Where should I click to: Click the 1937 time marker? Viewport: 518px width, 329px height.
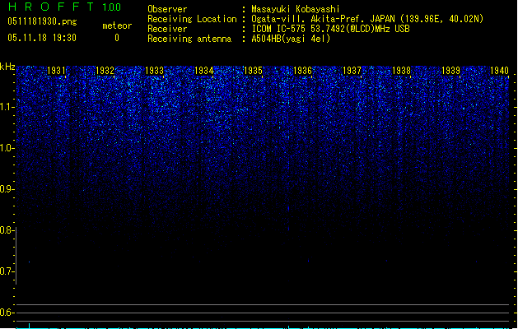click(x=352, y=71)
